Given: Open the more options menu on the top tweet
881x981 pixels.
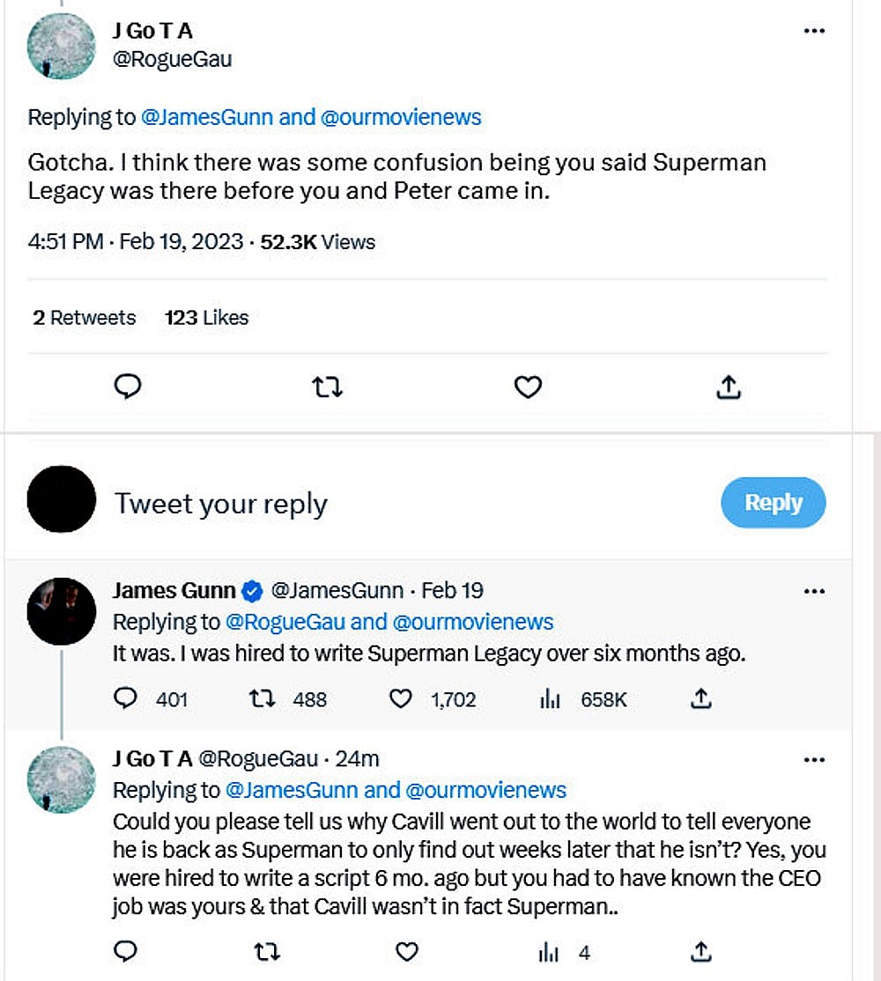Looking at the screenshot, I should point(812,31).
